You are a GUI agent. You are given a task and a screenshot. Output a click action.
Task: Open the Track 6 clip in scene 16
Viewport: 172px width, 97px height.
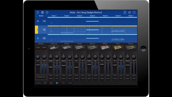click(118, 39)
